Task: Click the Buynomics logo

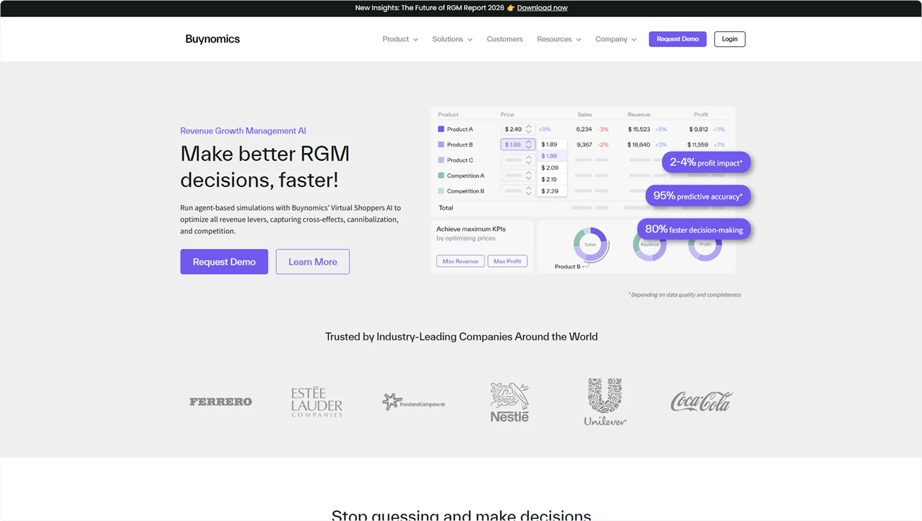Action: [213, 39]
